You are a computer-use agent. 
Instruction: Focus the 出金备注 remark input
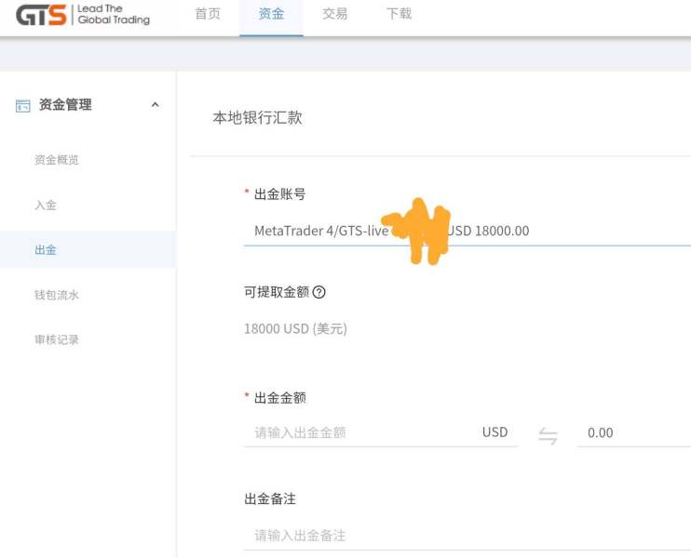click(x=466, y=536)
